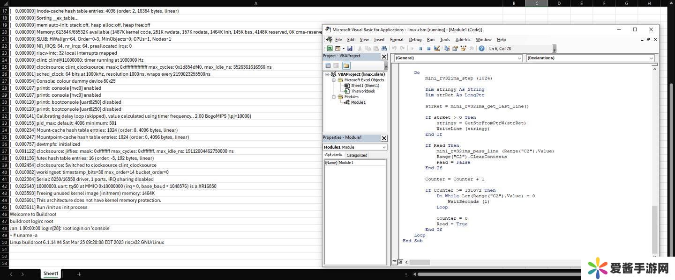Collapse the Microsoft Excel Objects folder
675x280 pixels.
point(334,80)
